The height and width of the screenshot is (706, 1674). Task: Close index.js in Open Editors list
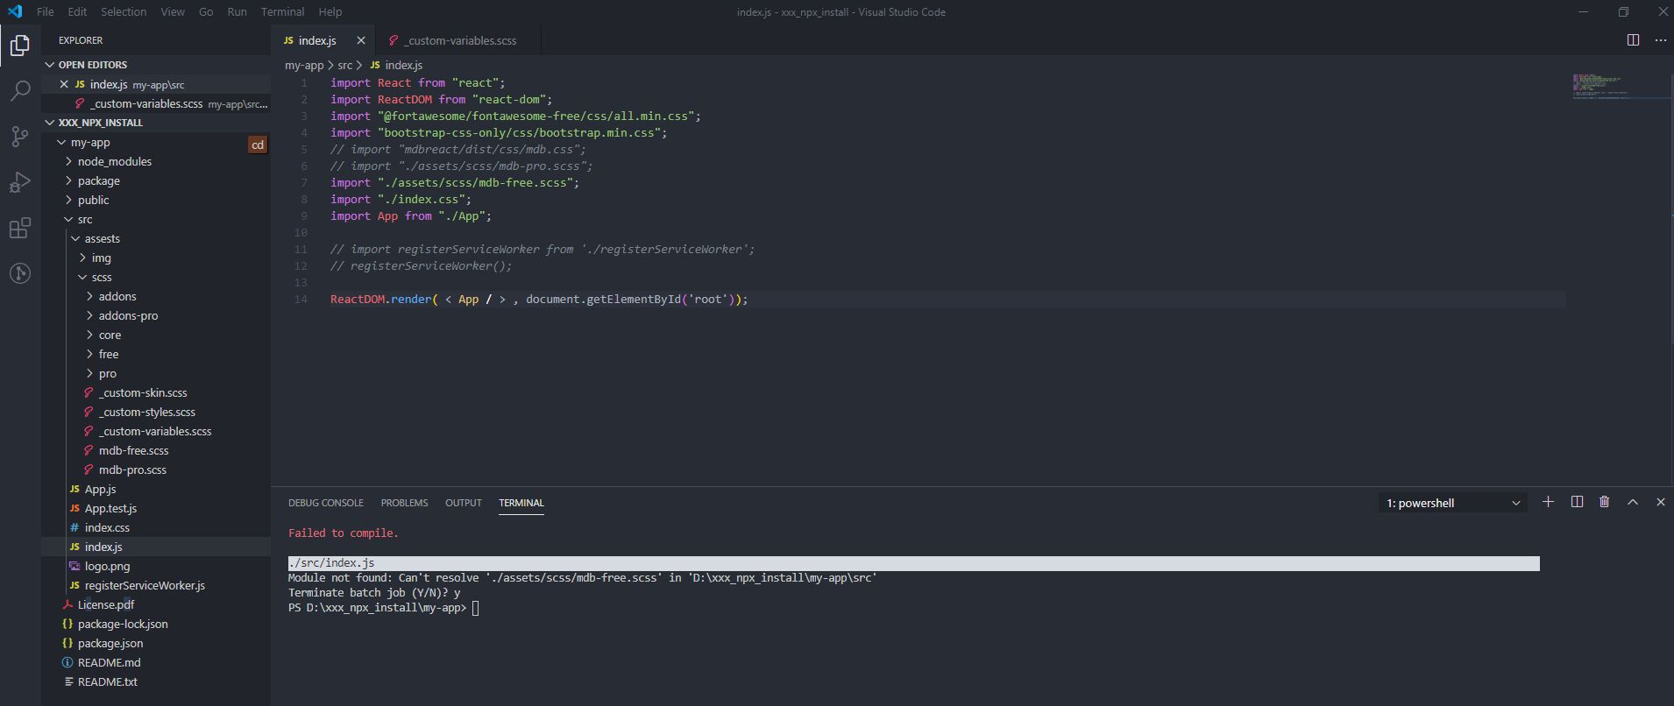pos(64,84)
